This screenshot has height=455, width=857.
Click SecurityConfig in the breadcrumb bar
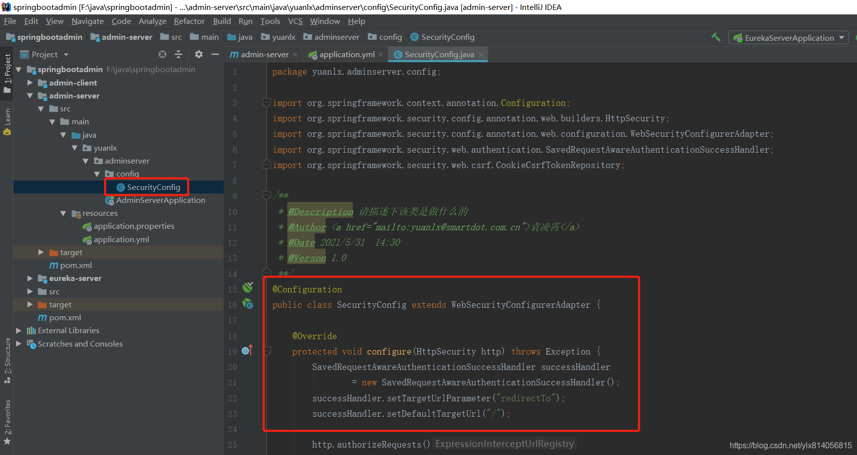click(x=447, y=37)
